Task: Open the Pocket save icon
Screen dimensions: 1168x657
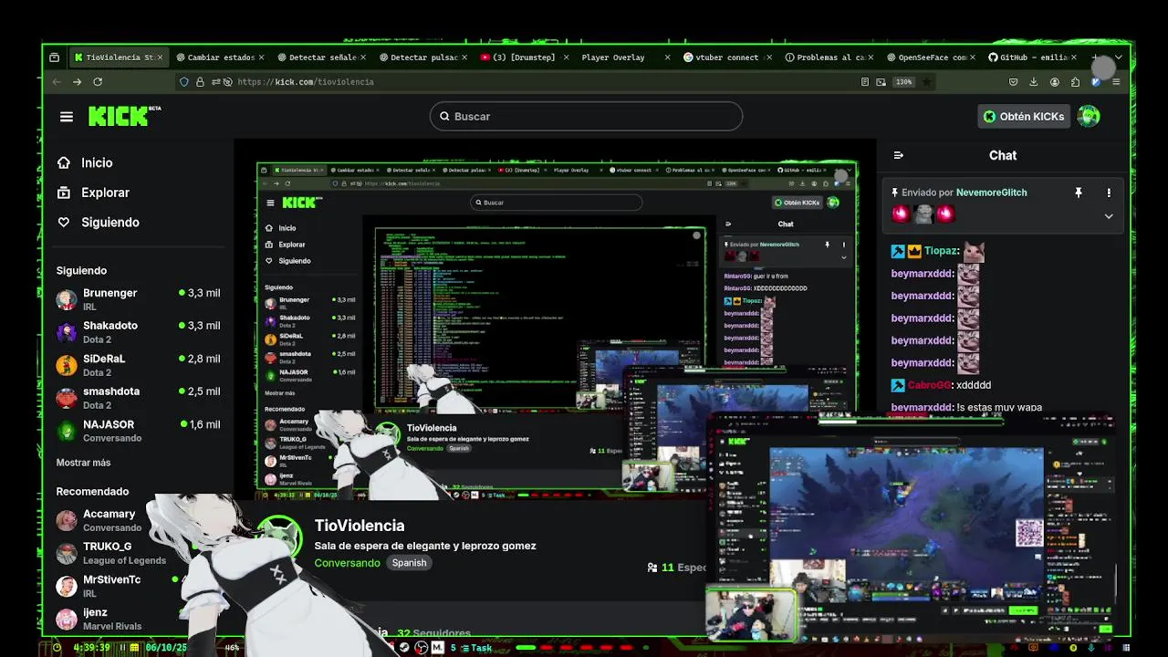Action: click(x=1013, y=82)
